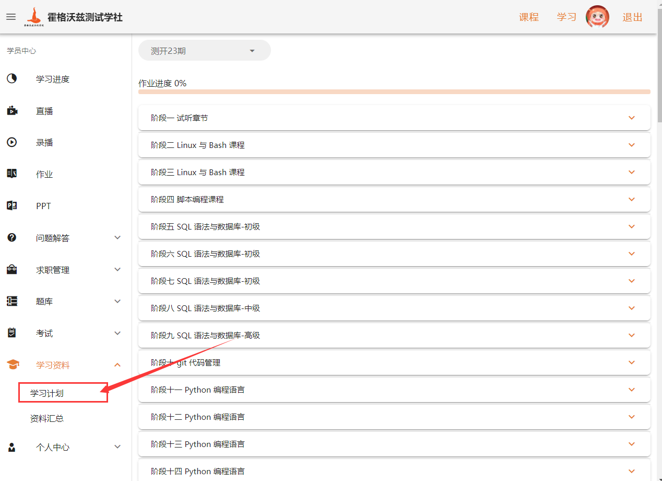Click the 阶段四 脚本编程课程 title text
The height and width of the screenshot is (481, 662).
point(187,200)
